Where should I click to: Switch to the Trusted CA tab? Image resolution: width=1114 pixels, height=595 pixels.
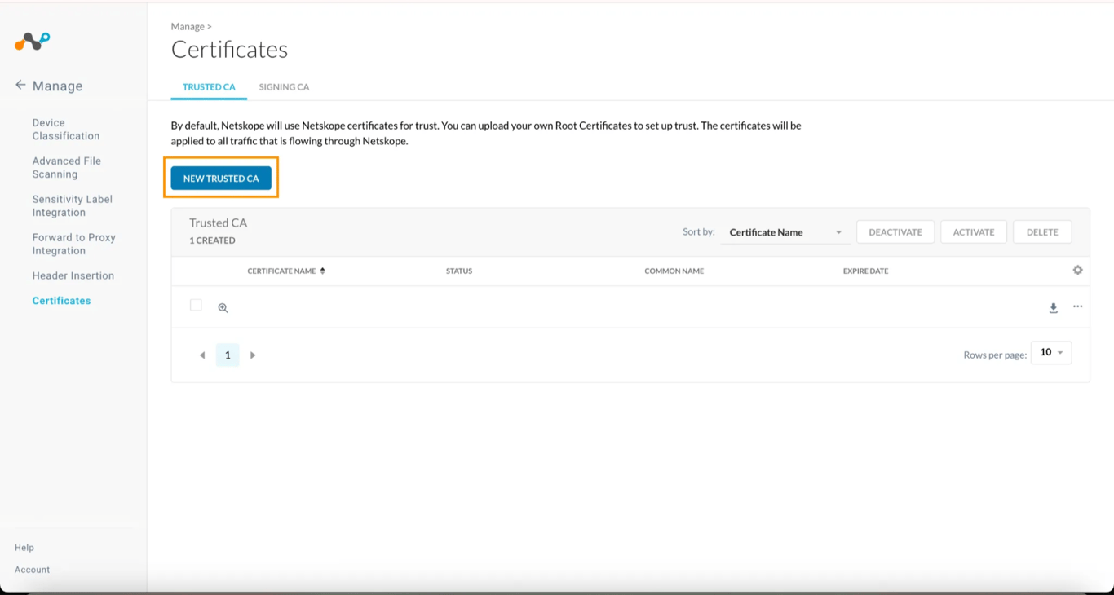209,87
